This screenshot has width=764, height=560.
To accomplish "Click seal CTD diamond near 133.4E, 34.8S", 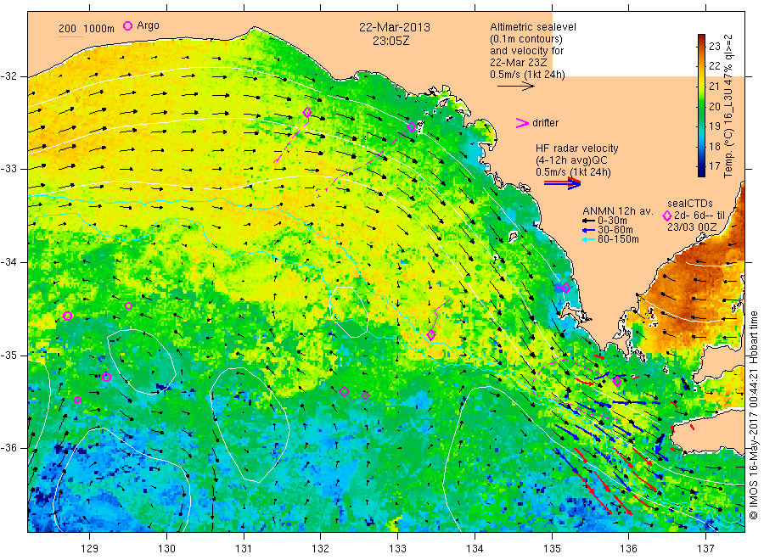I will tap(430, 335).
